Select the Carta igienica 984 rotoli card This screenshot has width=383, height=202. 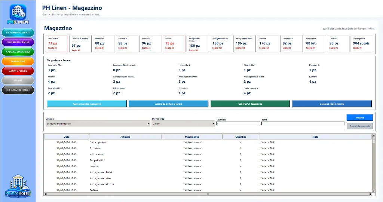[x=362, y=44]
